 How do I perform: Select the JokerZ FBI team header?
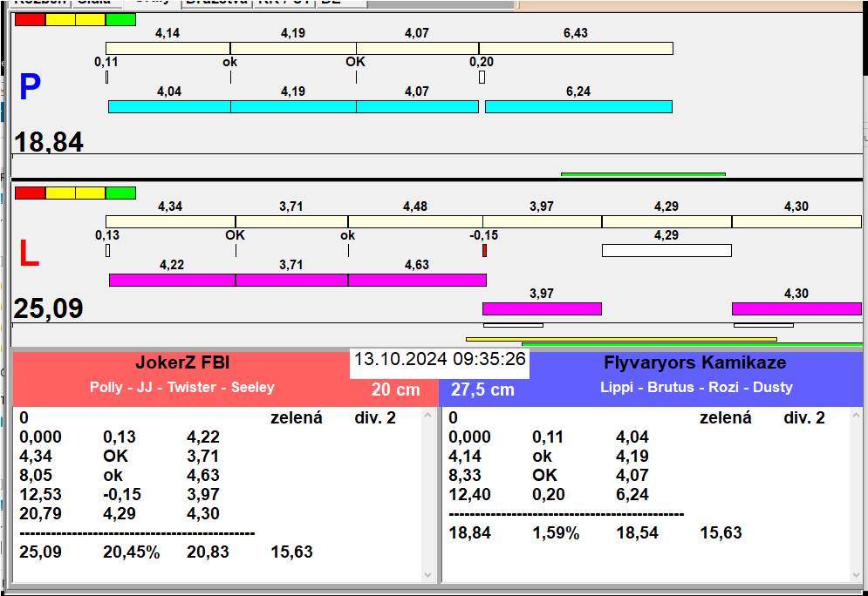point(181,363)
